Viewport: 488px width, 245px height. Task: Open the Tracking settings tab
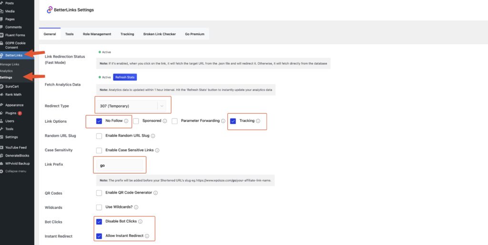tap(127, 34)
